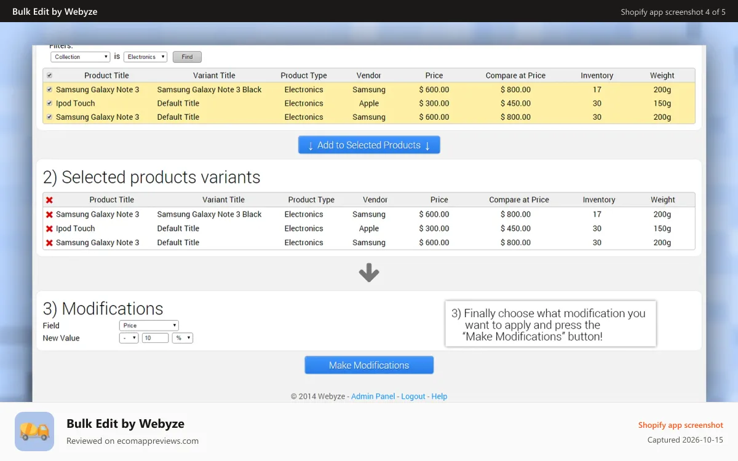738x461 pixels.
Task: Click the New Value input containing 10
Action: [x=155, y=338]
